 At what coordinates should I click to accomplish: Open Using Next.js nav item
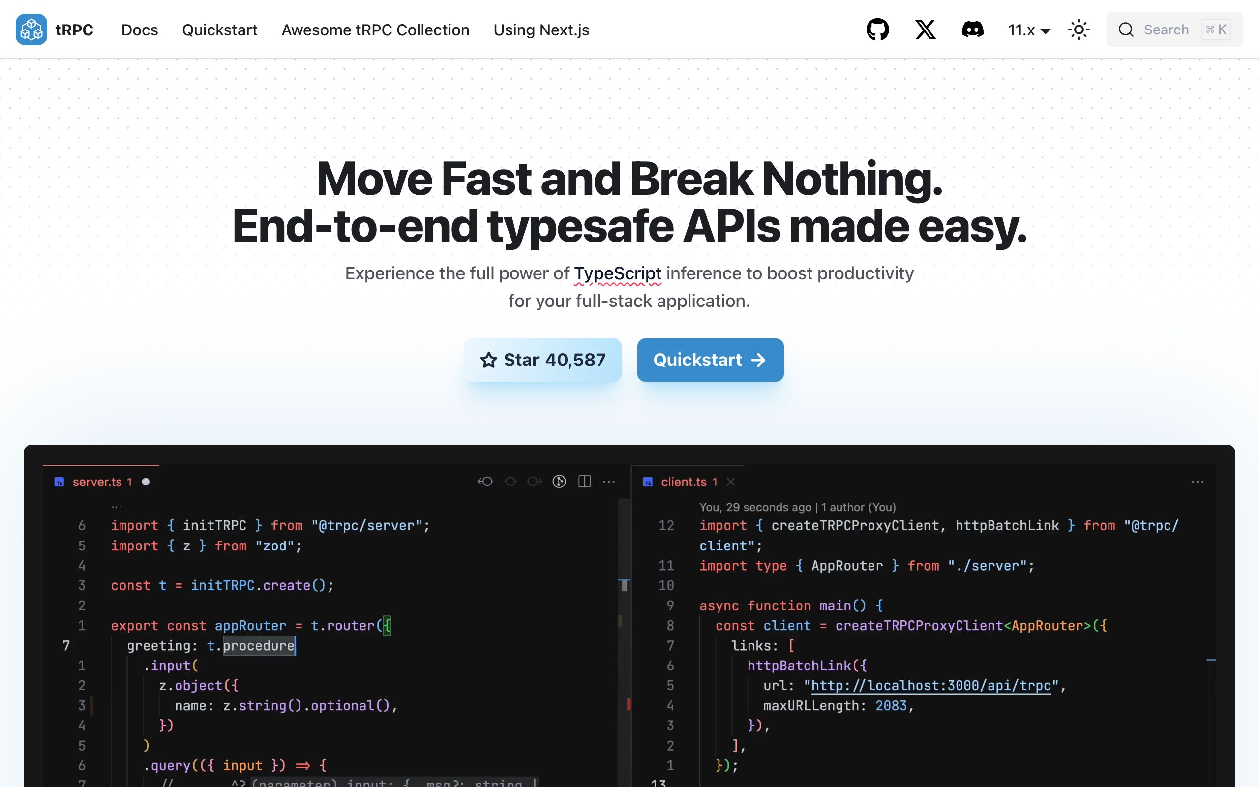coord(541,30)
